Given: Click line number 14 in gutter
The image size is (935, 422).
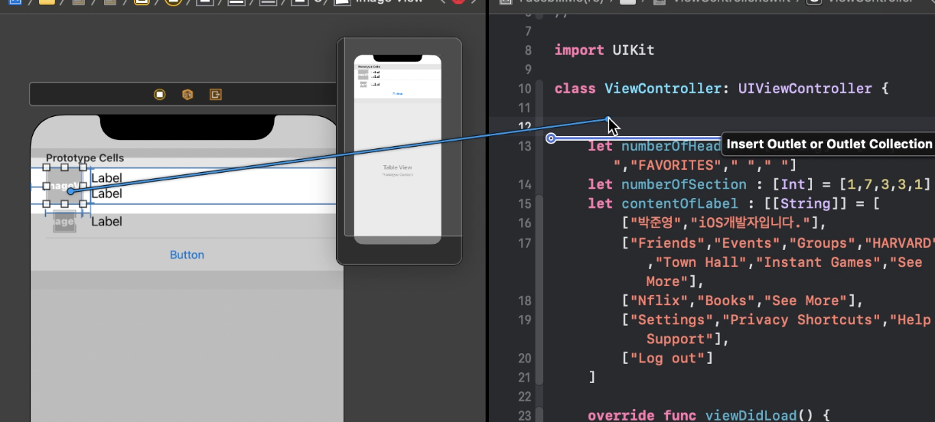Looking at the screenshot, I should click(524, 184).
